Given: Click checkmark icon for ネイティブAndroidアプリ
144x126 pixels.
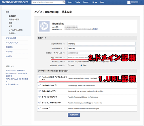Looking at the screenshot, I should point(39,103).
